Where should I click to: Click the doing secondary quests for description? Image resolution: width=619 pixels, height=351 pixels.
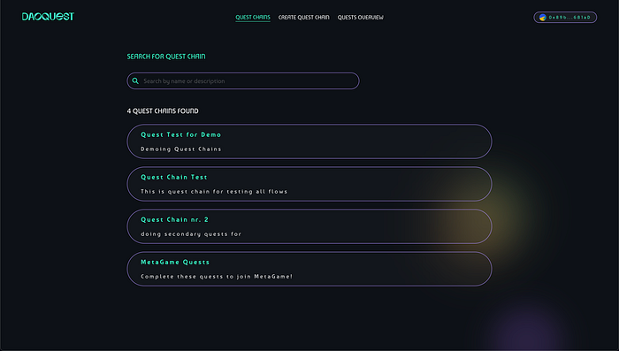pos(191,234)
